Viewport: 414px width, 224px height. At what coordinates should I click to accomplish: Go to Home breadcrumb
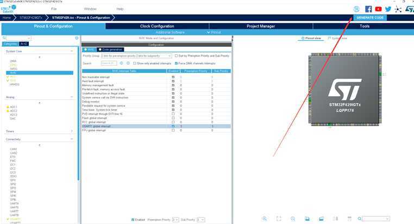[7, 18]
